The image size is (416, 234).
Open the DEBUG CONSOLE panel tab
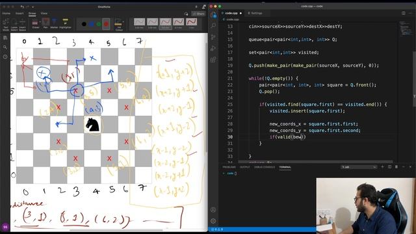(x=265, y=167)
